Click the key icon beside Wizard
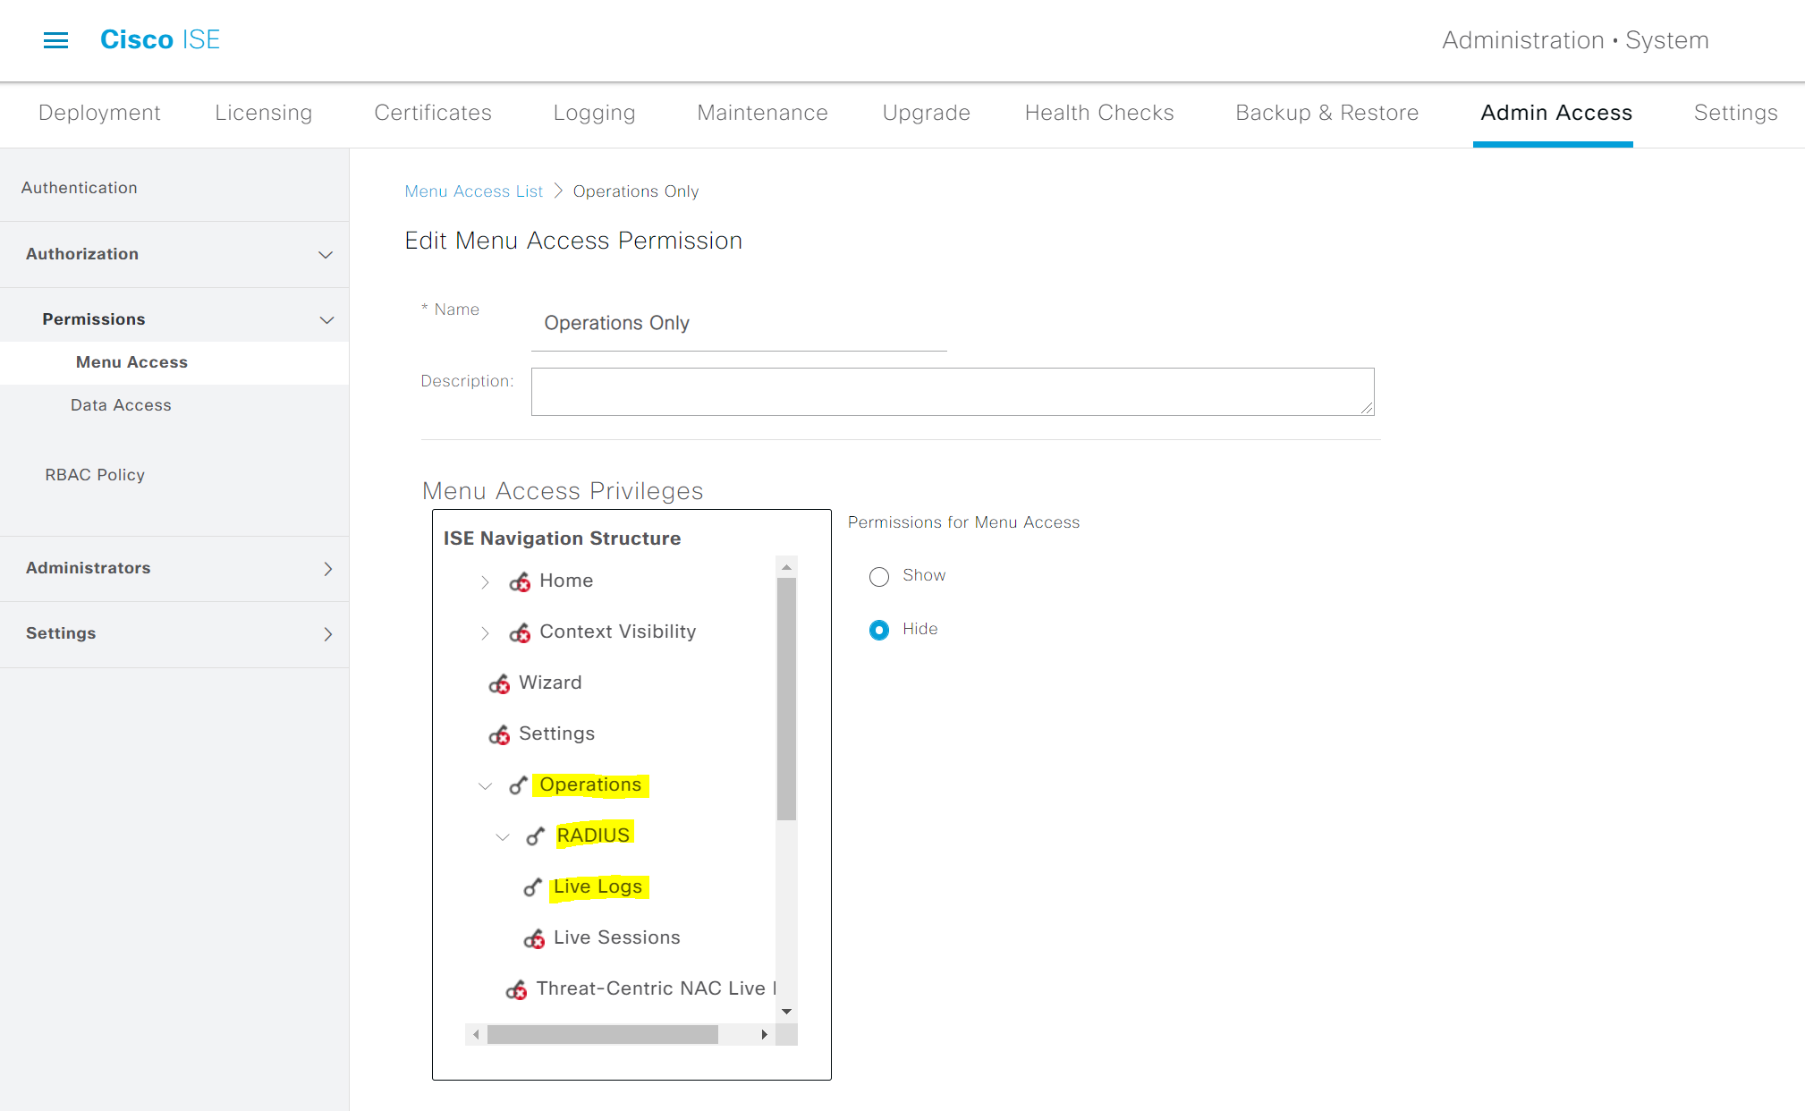Screen dimensions: 1805x1111 [499, 684]
